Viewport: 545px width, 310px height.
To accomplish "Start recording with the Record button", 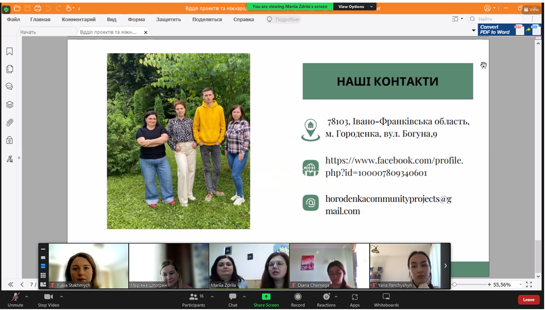I will pos(298,300).
